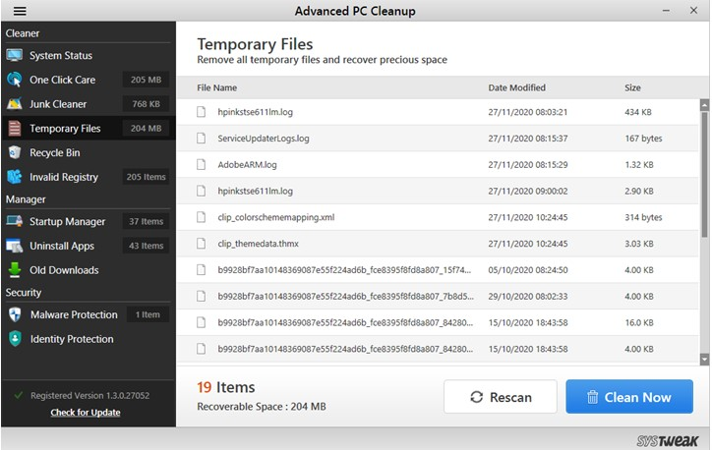Minimize the Advanced PC Cleanup window
712x450 pixels.
pos(666,11)
